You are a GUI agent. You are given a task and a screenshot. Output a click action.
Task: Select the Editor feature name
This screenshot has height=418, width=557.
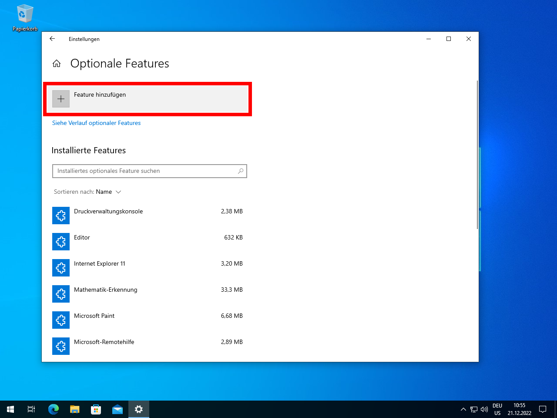[x=82, y=238]
